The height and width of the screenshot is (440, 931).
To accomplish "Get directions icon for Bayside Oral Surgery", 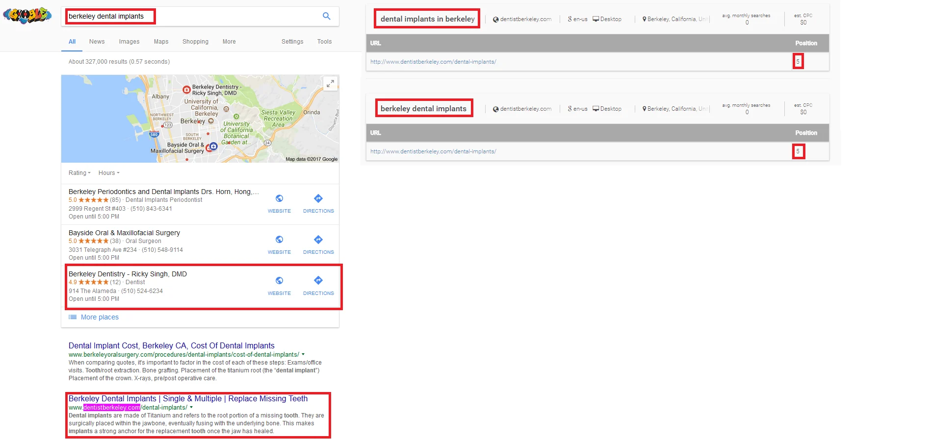I will click(x=318, y=240).
